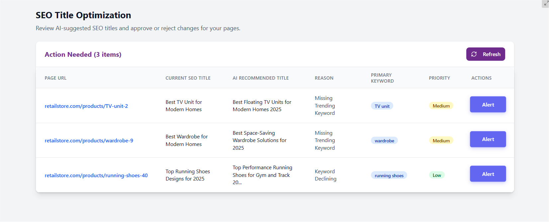Click the Page URL column header
This screenshot has height=222, width=549.
(x=55, y=78)
